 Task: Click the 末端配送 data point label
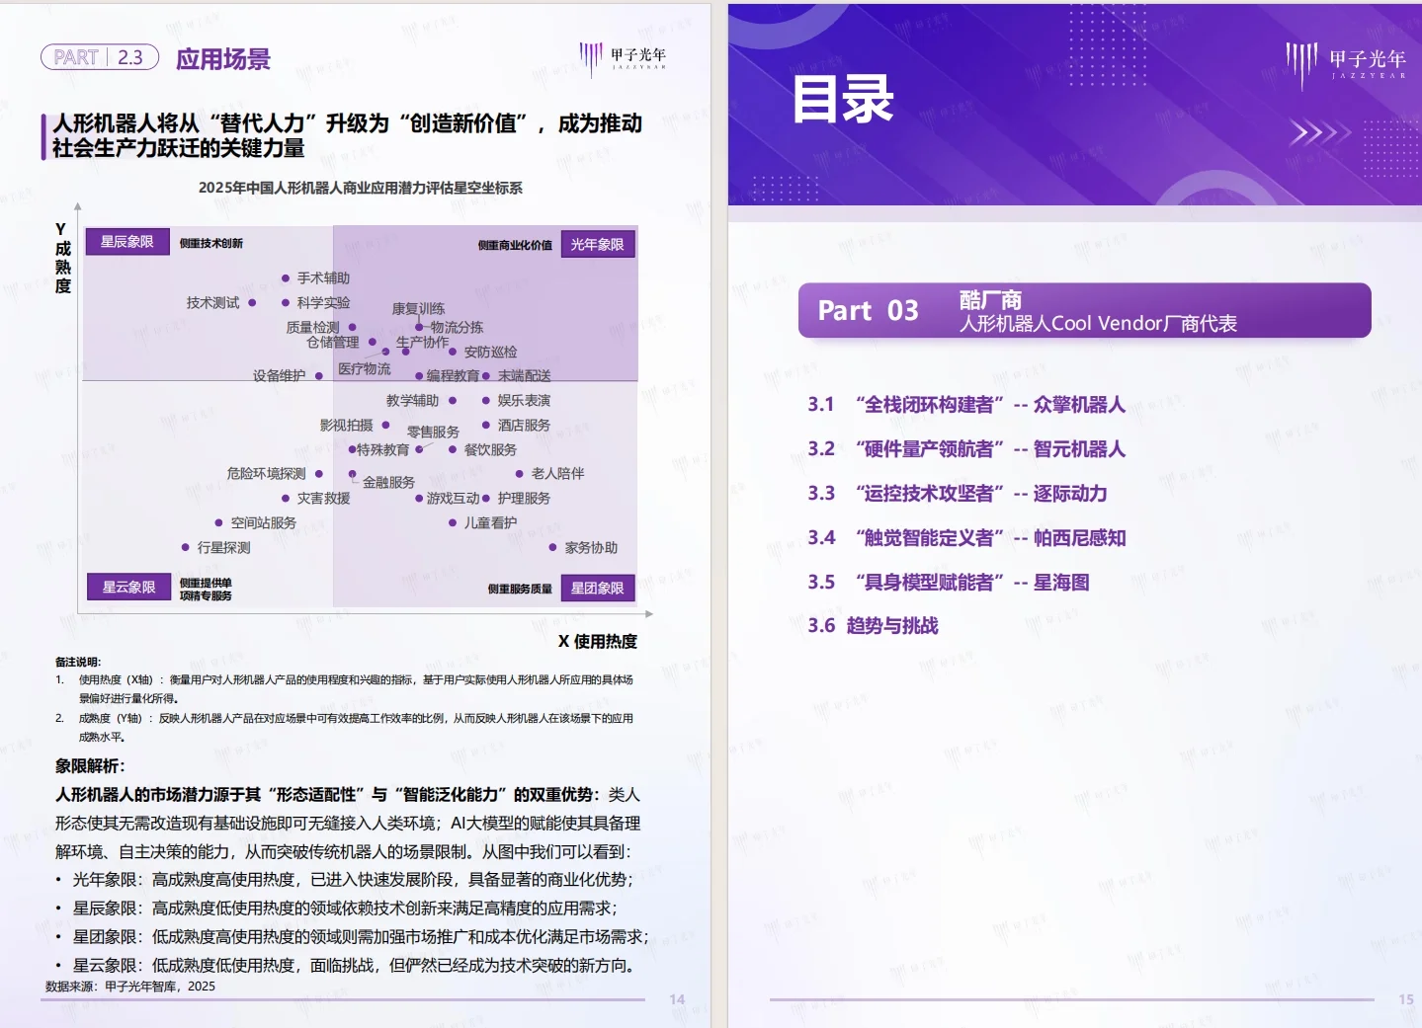pos(525,376)
